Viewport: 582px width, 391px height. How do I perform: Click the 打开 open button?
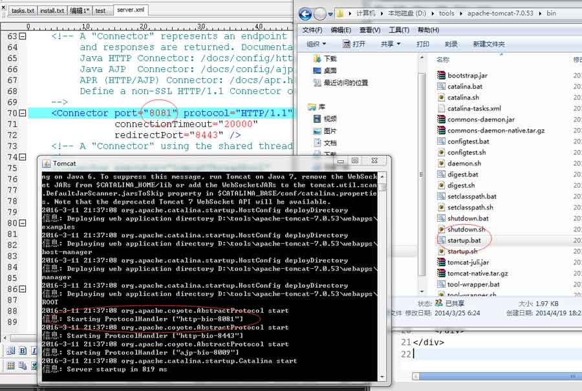click(354, 44)
